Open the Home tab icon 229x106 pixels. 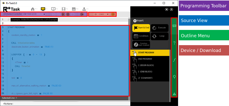tap(33, 9)
